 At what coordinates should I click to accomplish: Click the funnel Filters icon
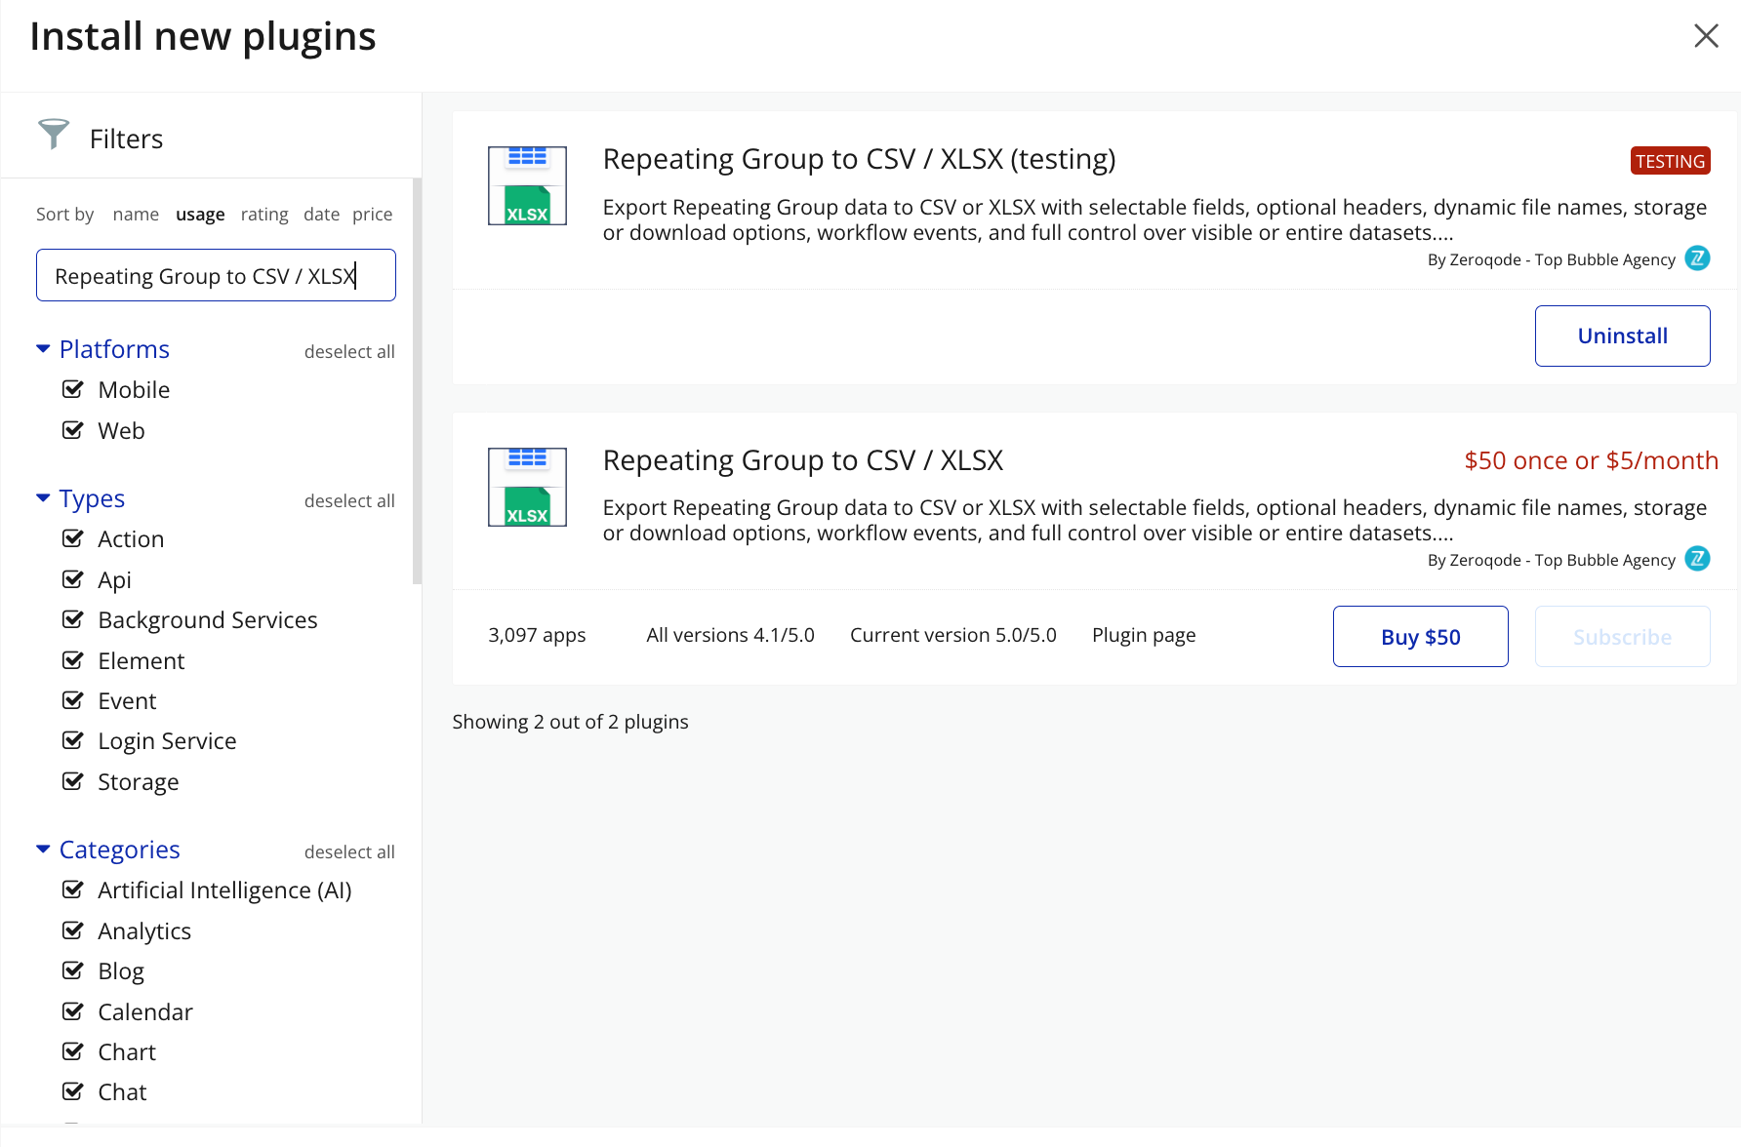click(54, 135)
